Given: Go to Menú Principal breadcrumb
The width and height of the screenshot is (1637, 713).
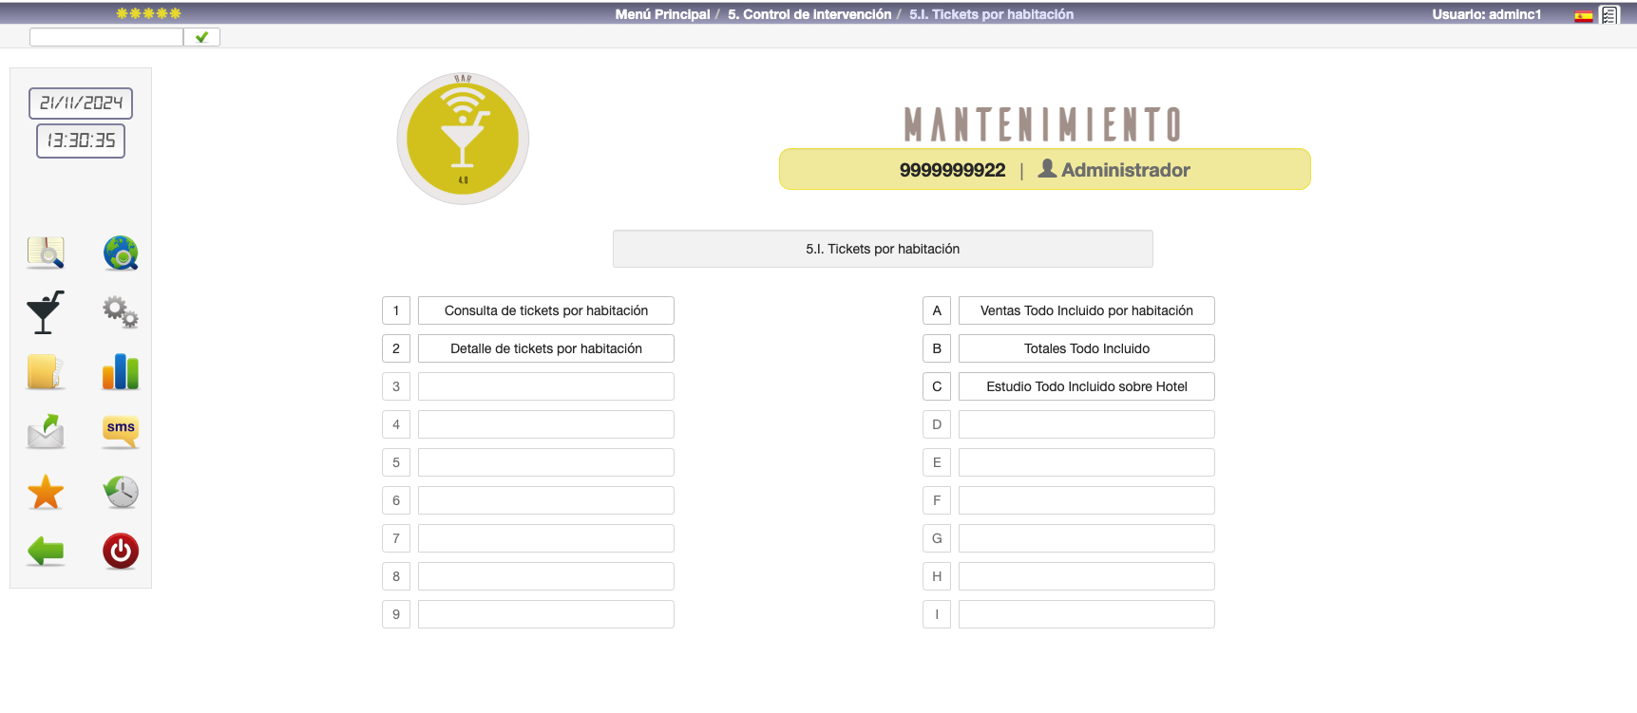Looking at the screenshot, I should [x=662, y=14].
